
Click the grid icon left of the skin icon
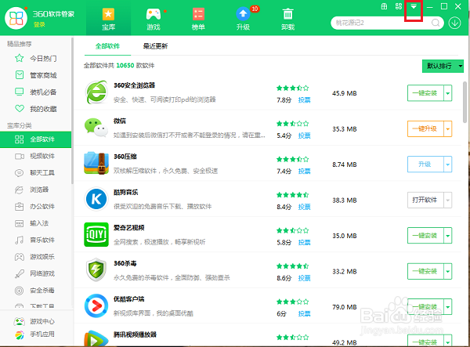(x=384, y=6)
